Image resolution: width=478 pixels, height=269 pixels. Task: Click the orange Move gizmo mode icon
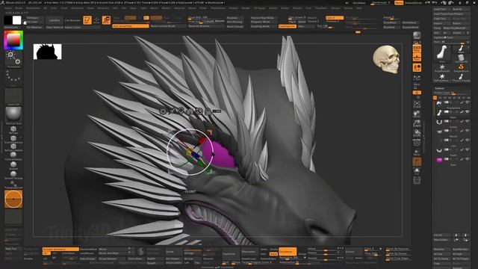coord(106,20)
